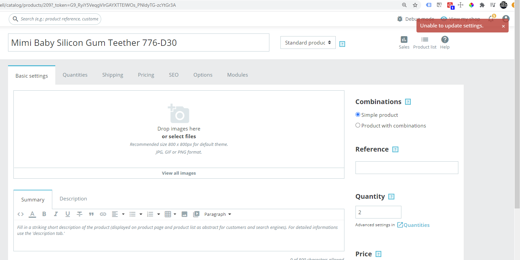Open the Options tab
Image resolution: width=520 pixels, height=260 pixels.
point(203,75)
